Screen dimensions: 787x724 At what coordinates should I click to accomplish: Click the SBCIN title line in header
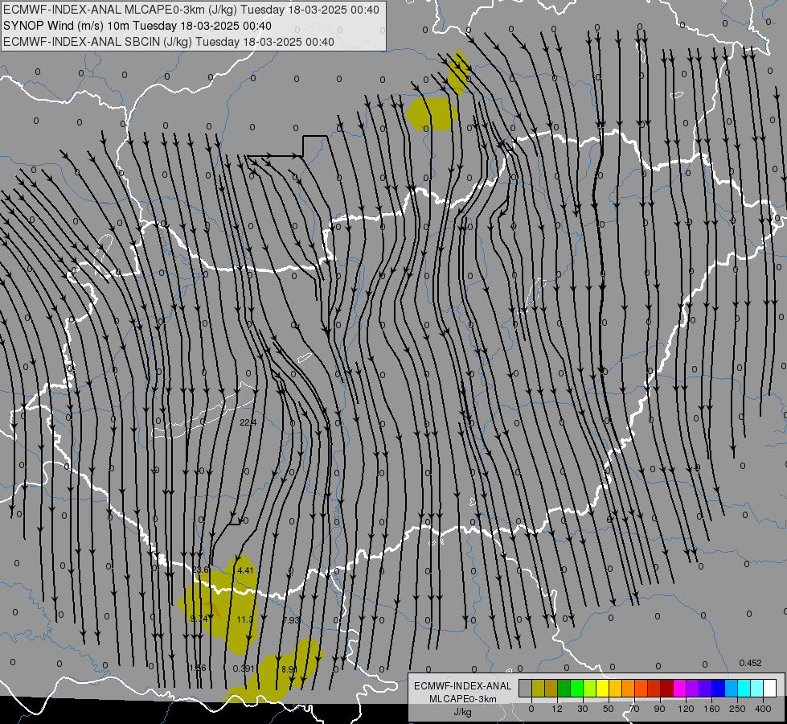coord(169,42)
